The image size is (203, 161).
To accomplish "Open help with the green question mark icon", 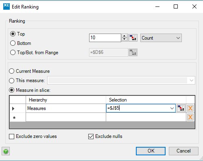I will [x=6, y=151].
